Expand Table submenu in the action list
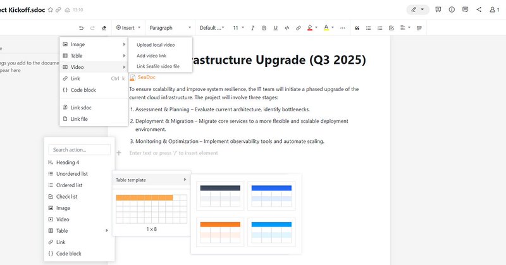506x265 pixels. pos(80,231)
